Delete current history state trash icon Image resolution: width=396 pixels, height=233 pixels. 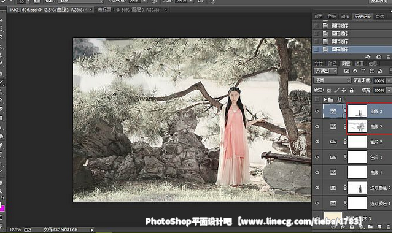[x=389, y=57]
